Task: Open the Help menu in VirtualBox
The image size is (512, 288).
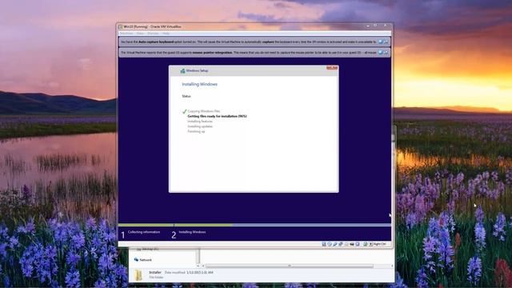Action: pos(166,34)
